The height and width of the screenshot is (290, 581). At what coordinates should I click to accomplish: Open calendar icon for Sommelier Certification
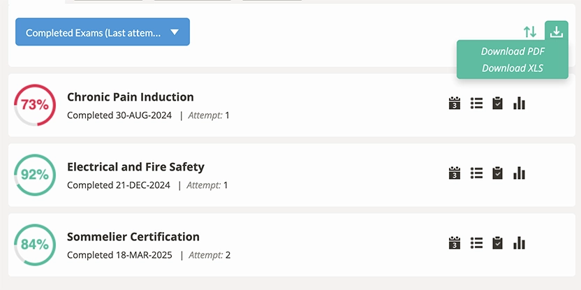tap(455, 243)
